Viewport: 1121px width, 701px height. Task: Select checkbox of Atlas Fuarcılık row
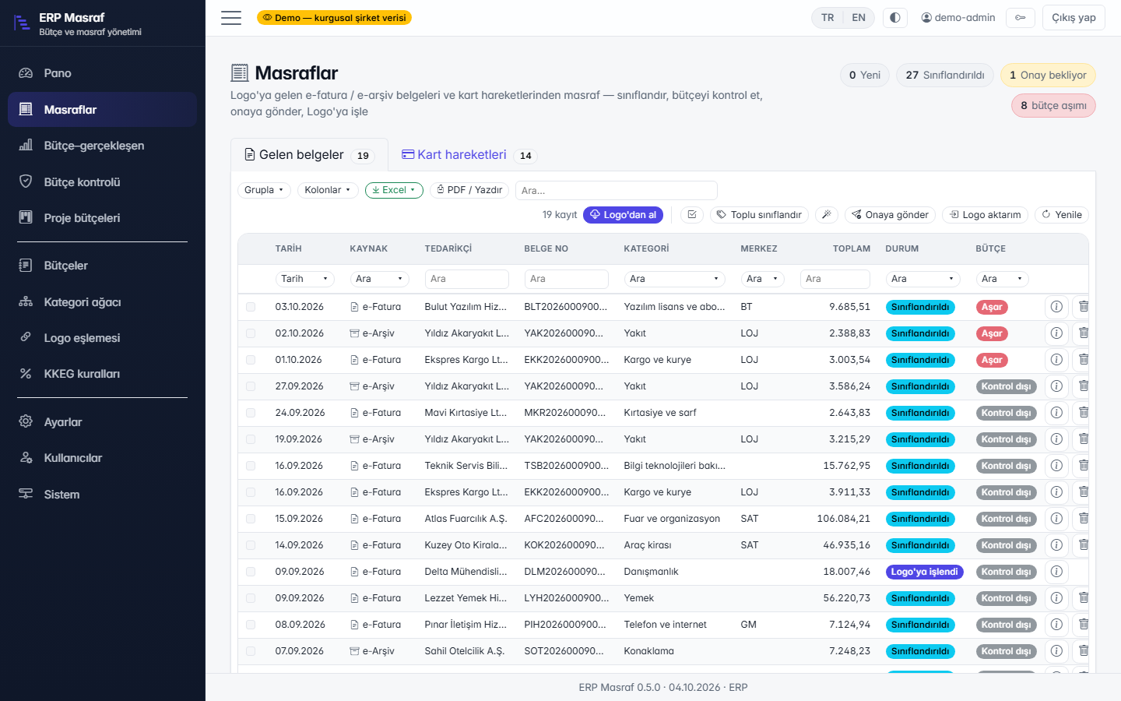[x=251, y=519]
